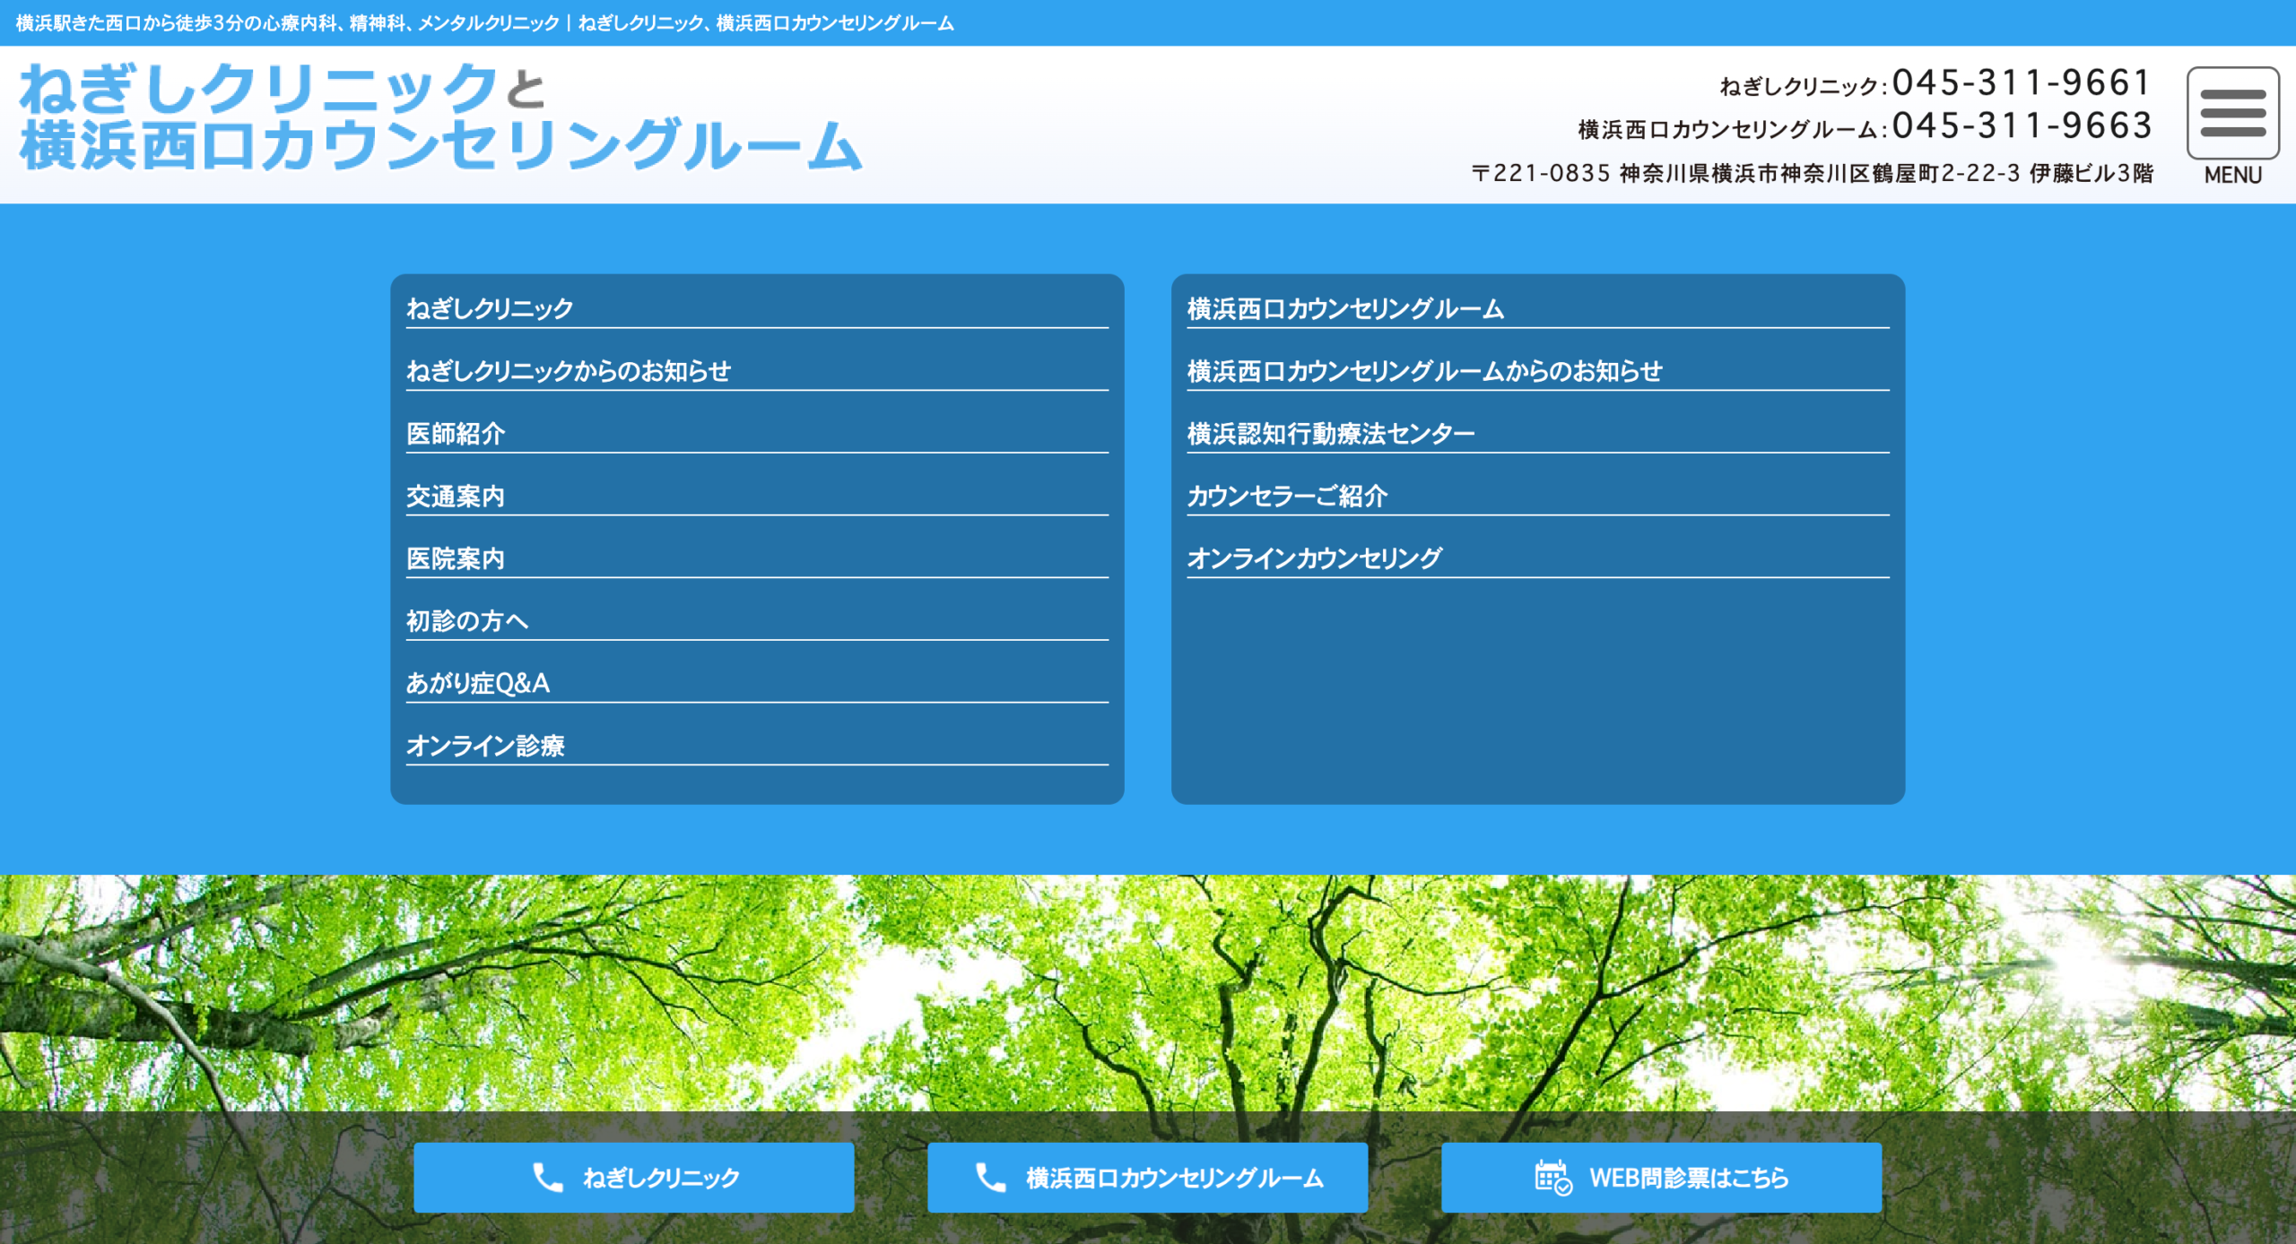Click phone icon on ねぎしクリニック button
The height and width of the screenshot is (1244, 2296).
(548, 1177)
